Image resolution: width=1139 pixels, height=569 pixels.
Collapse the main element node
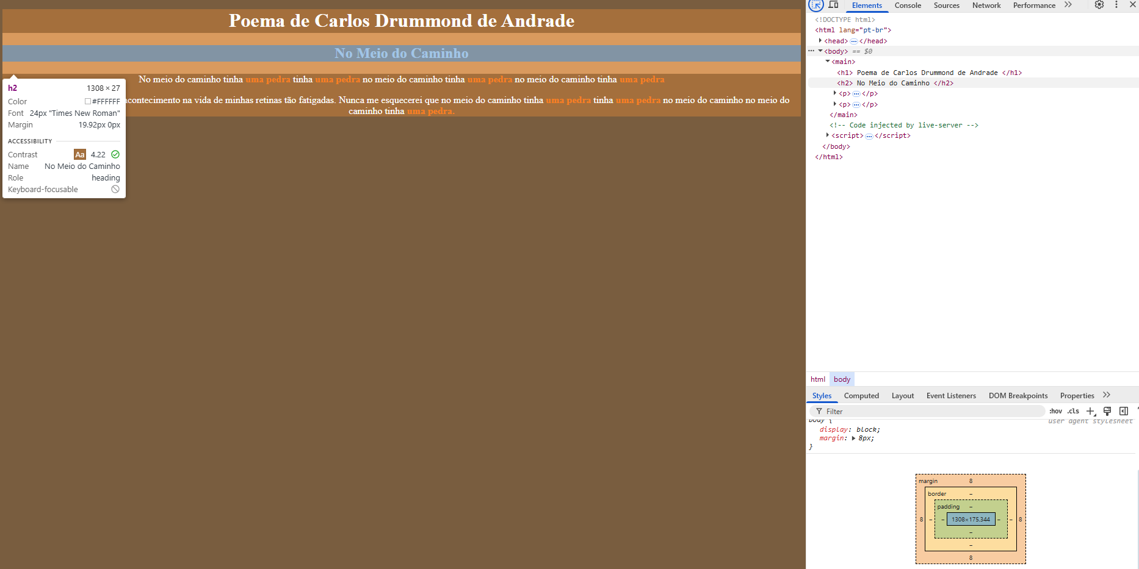pyautogui.click(x=828, y=62)
